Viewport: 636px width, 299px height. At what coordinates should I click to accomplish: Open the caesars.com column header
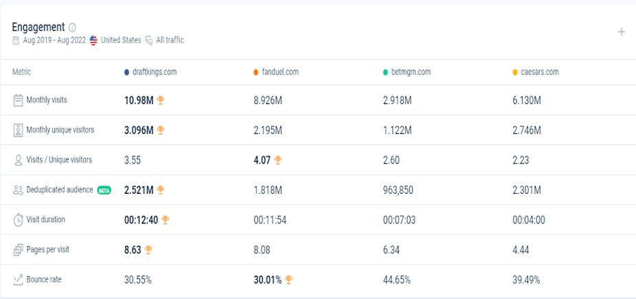(x=540, y=72)
